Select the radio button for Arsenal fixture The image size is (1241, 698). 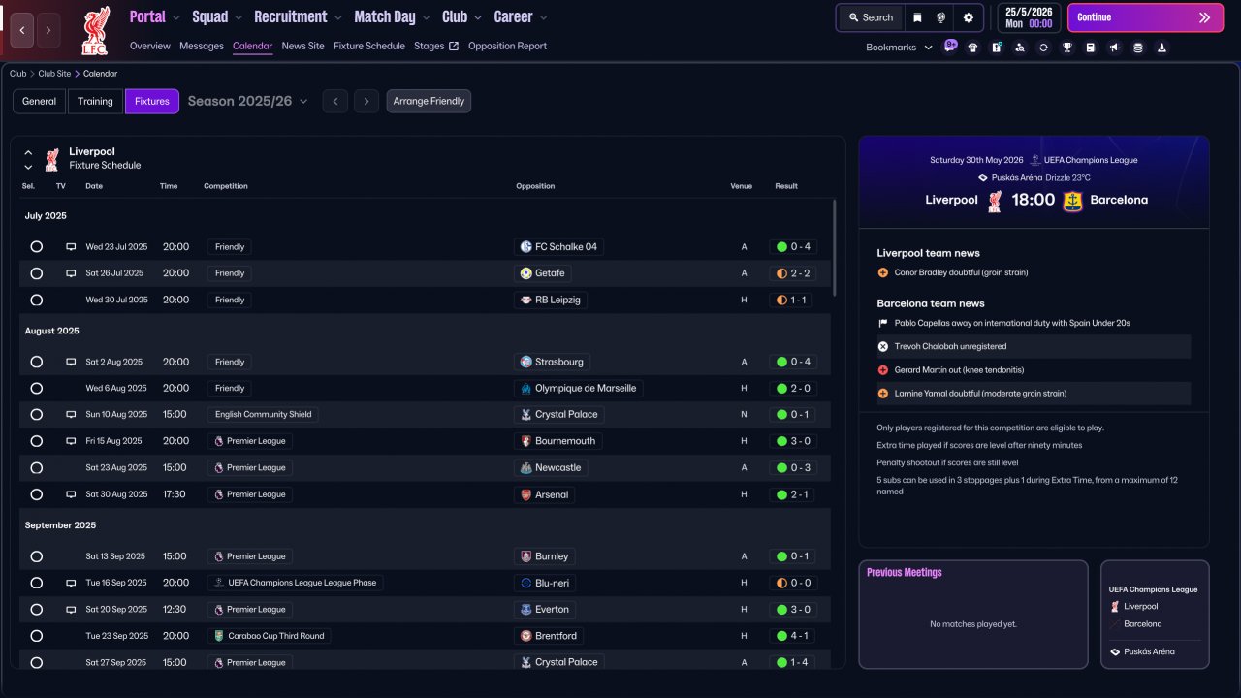[x=37, y=494]
